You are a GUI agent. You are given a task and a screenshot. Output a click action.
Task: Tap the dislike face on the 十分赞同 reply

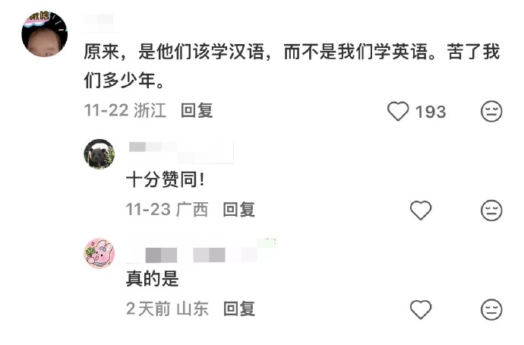[491, 210]
